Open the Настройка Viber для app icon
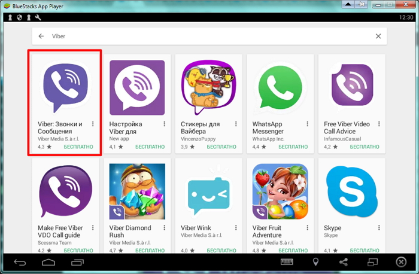 (x=136, y=87)
